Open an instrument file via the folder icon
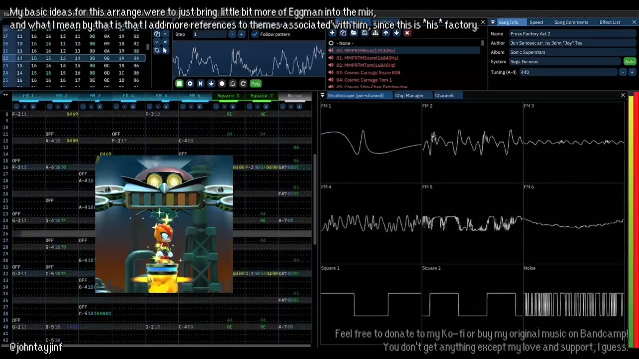Viewport: 639px width, 359px height. 353,33
